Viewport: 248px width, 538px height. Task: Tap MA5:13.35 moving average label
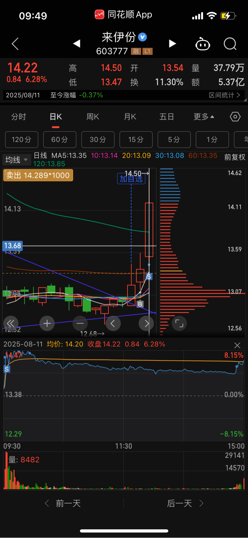(x=69, y=156)
